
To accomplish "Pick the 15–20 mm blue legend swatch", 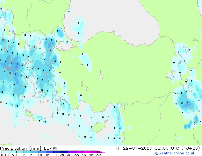I will (50, 152).
